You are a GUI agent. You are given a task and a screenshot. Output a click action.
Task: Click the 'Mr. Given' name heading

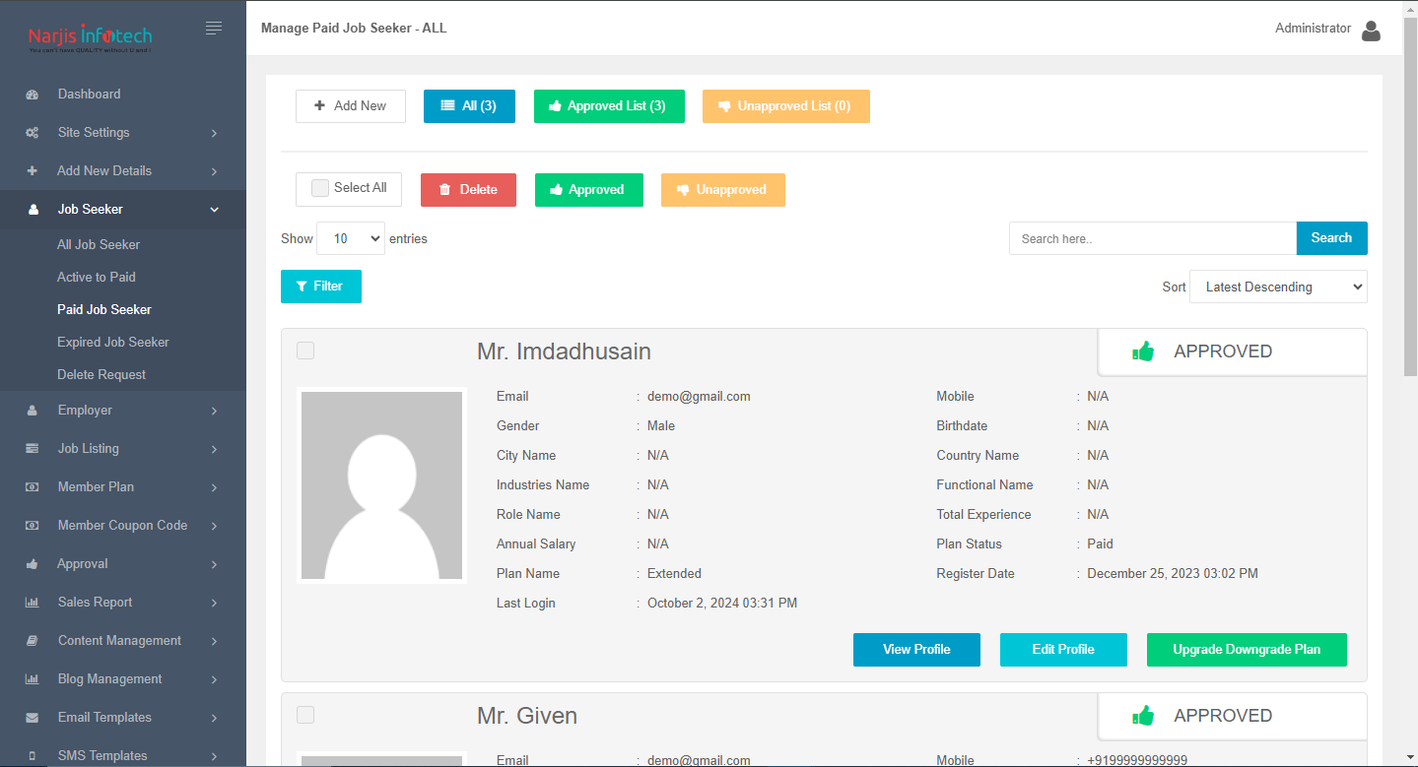click(527, 716)
